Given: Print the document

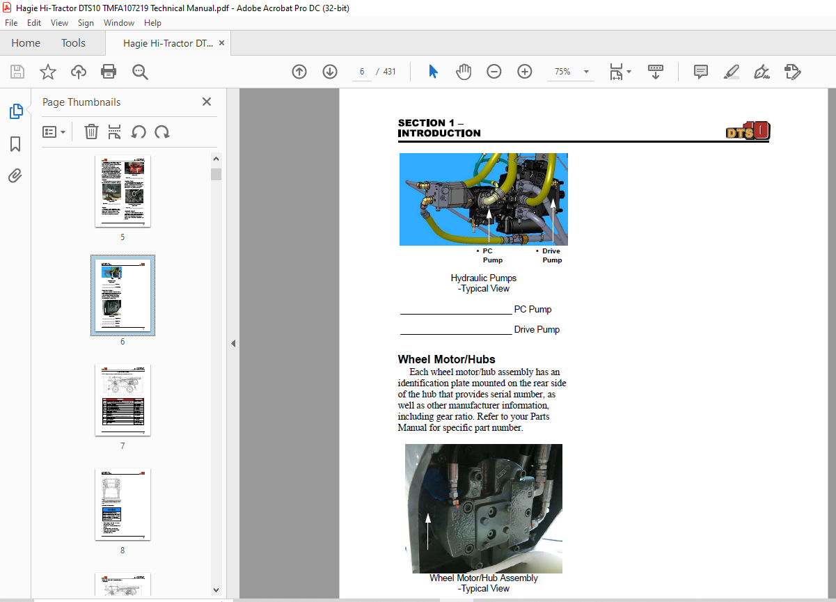Looking at the screenshot, I should coord(109,72).
